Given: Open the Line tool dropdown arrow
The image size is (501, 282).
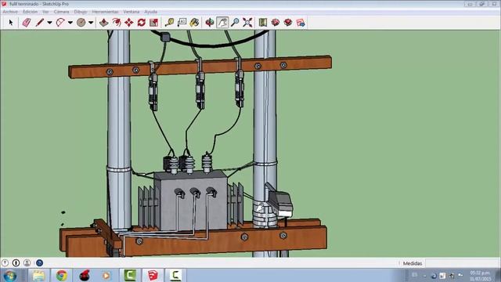Looking at the screenshot, I should [49, 23].
